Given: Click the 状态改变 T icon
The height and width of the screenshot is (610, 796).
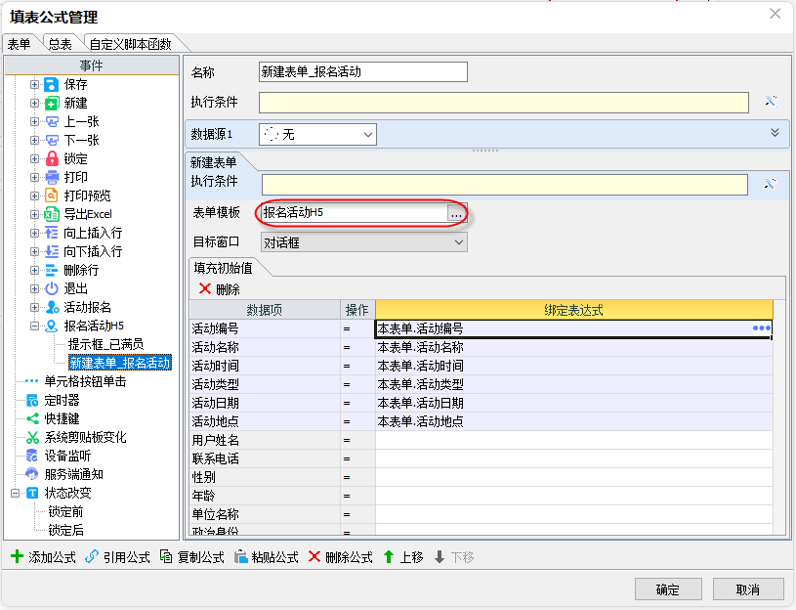Looking at the screenshot, I should coord(32,493).
